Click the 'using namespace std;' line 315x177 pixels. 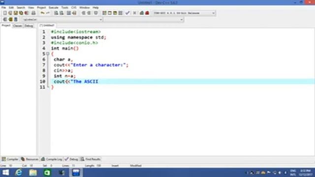coord(78,37)
